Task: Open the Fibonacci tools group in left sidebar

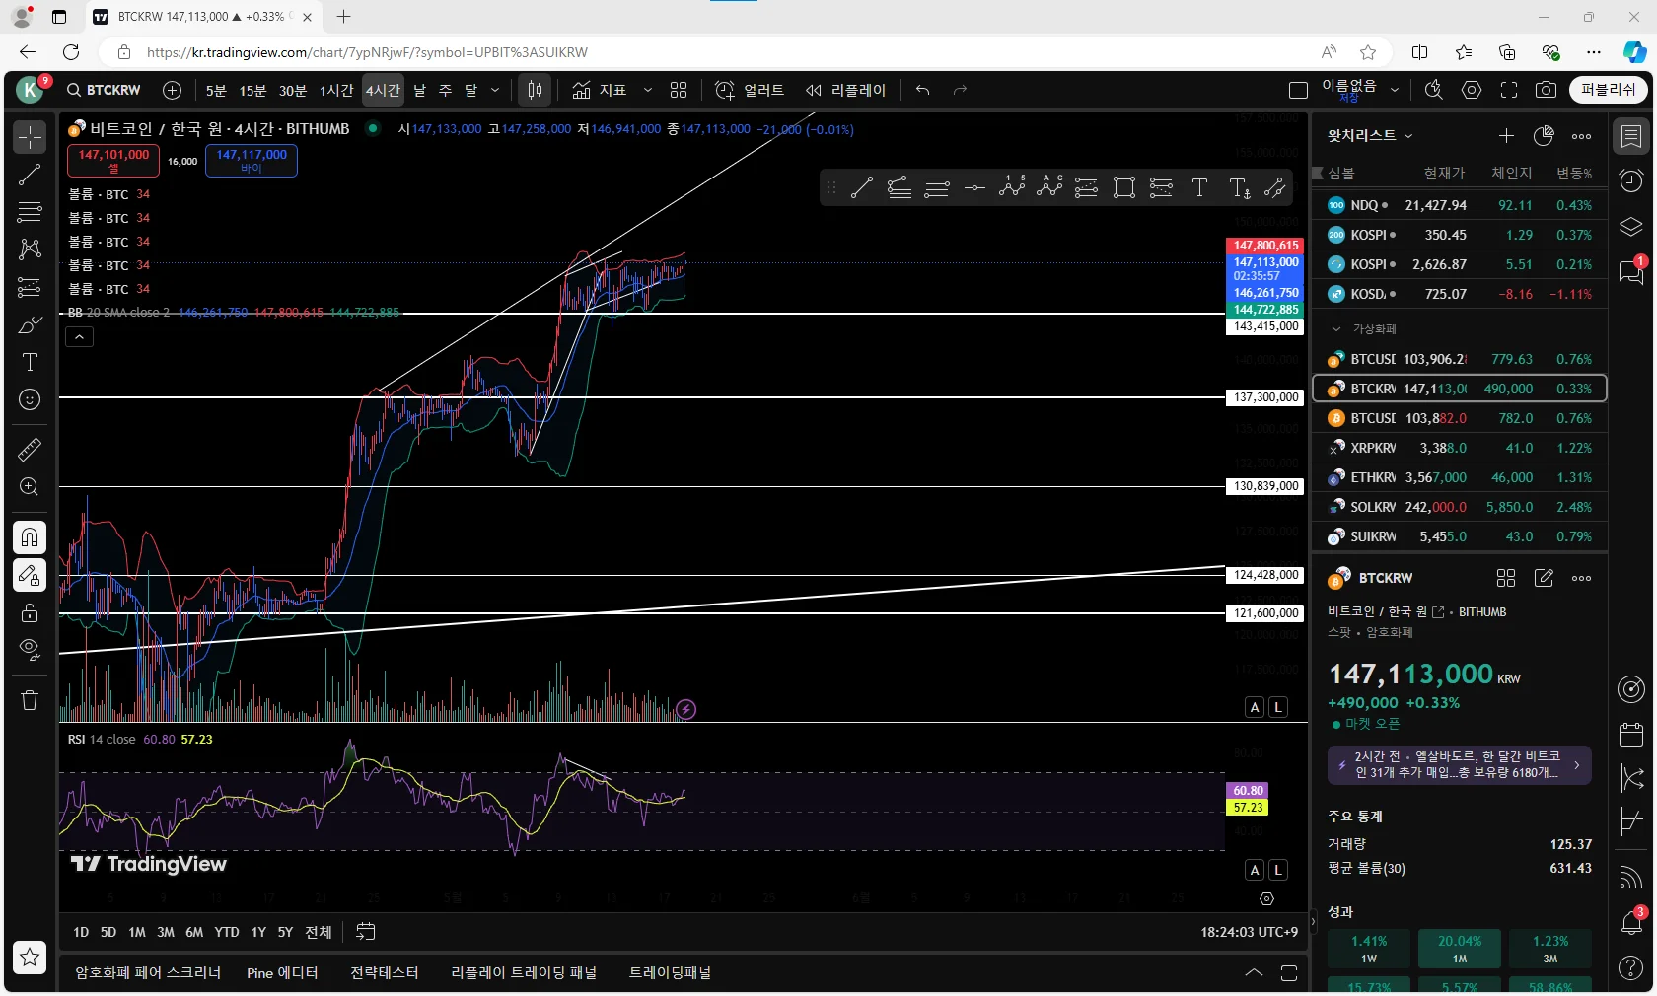Action: point(30,212)
